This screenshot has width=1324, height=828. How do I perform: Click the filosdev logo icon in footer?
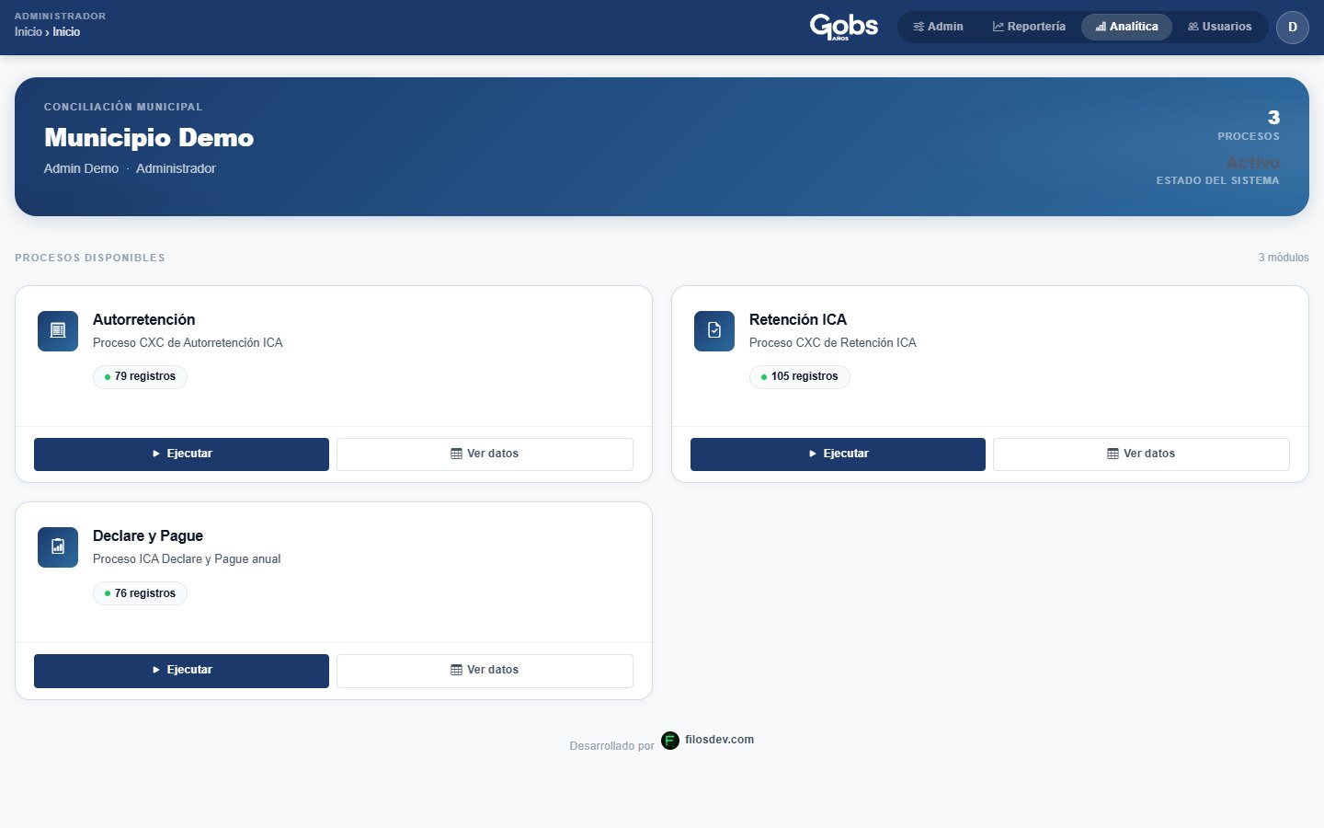tap(670, 741)
